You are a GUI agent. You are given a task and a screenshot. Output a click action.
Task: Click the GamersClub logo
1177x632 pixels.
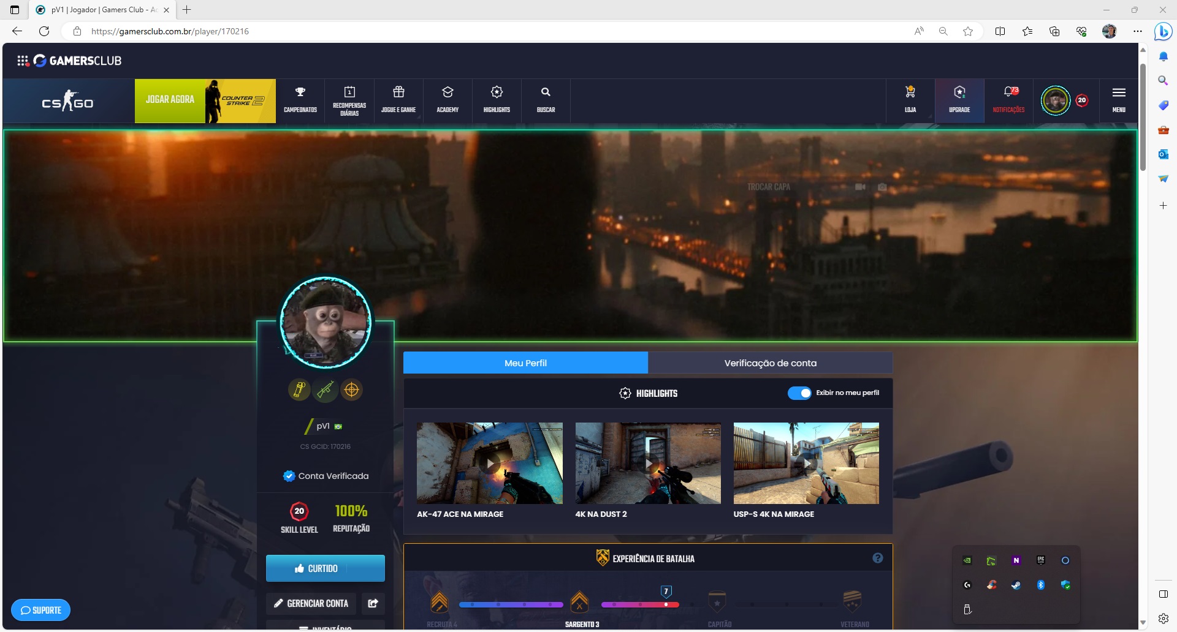(x=78, y=61)
